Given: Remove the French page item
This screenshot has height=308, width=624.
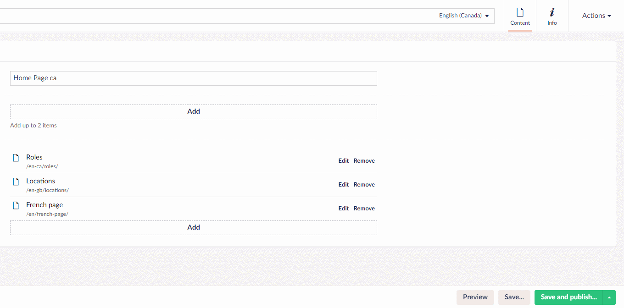Looking at the screenshot, I should click(x=364, y=209).
